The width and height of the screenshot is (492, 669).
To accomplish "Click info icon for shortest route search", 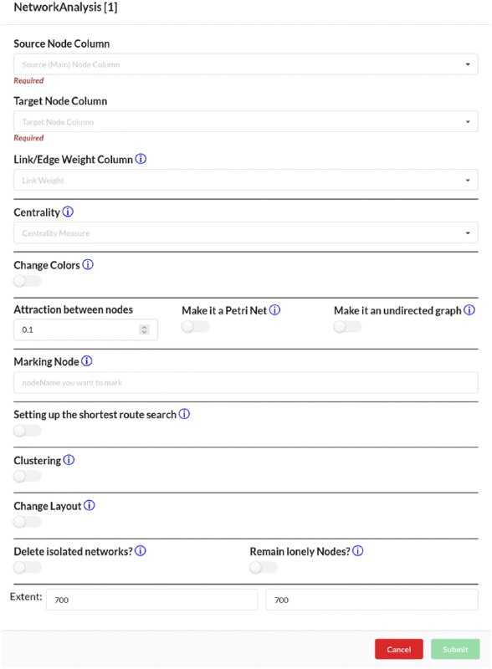I will (184, 414).
